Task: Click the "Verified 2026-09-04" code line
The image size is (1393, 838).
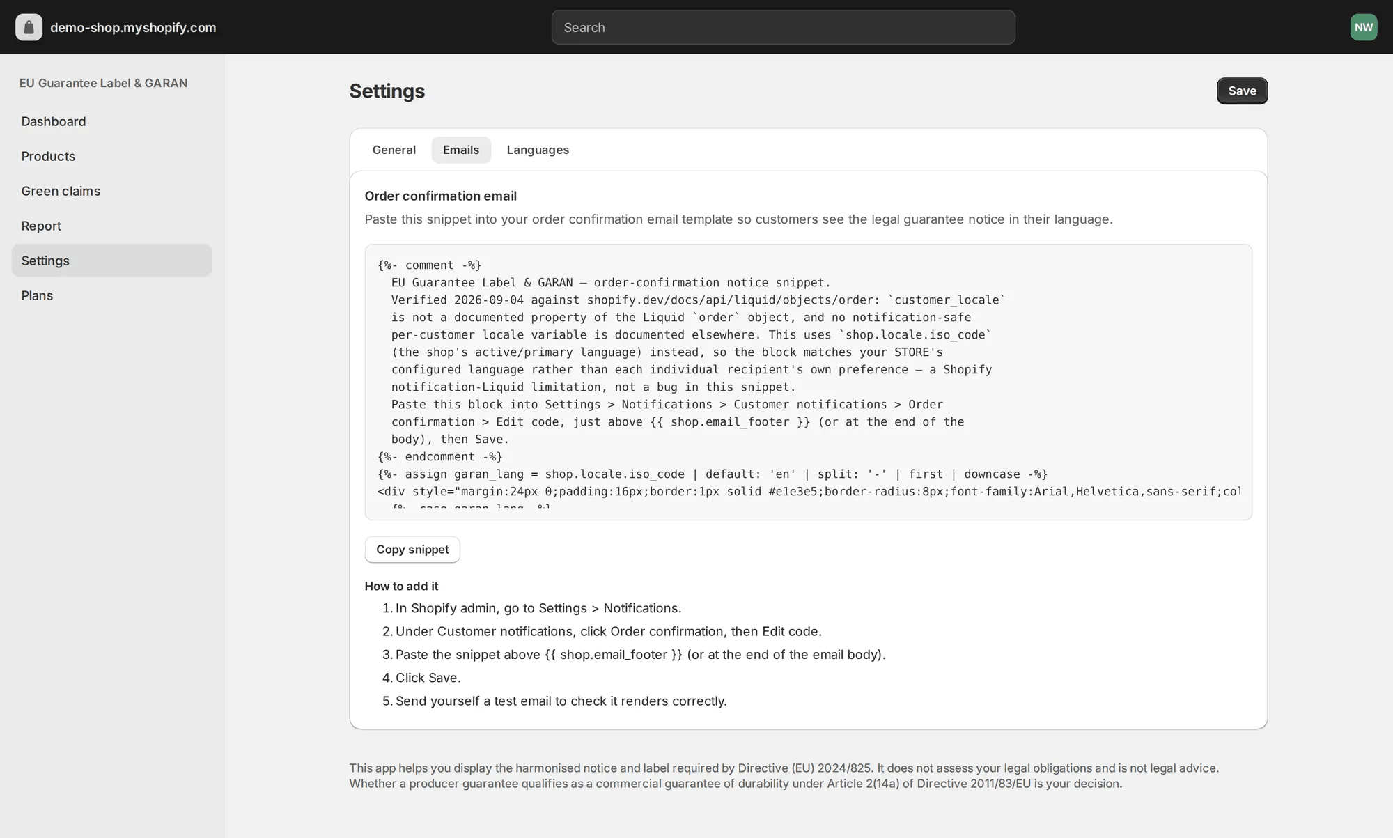Action: tap(698, 300)
